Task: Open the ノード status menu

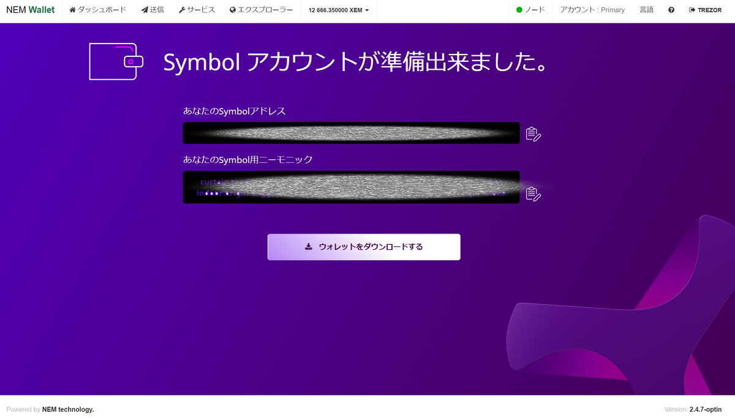Action: 530,10
